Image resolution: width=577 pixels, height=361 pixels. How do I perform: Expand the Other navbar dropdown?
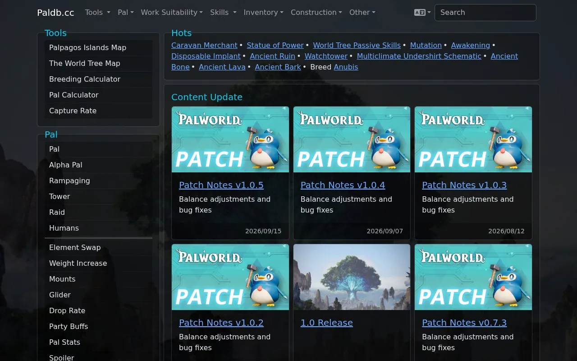[362, 13]
